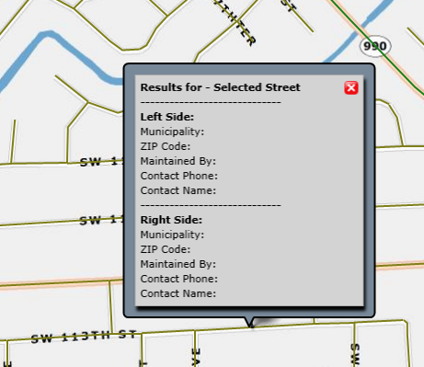Click Left Side 'Maintained By:' label
424x367 pixels.
[x=178, y=161]
